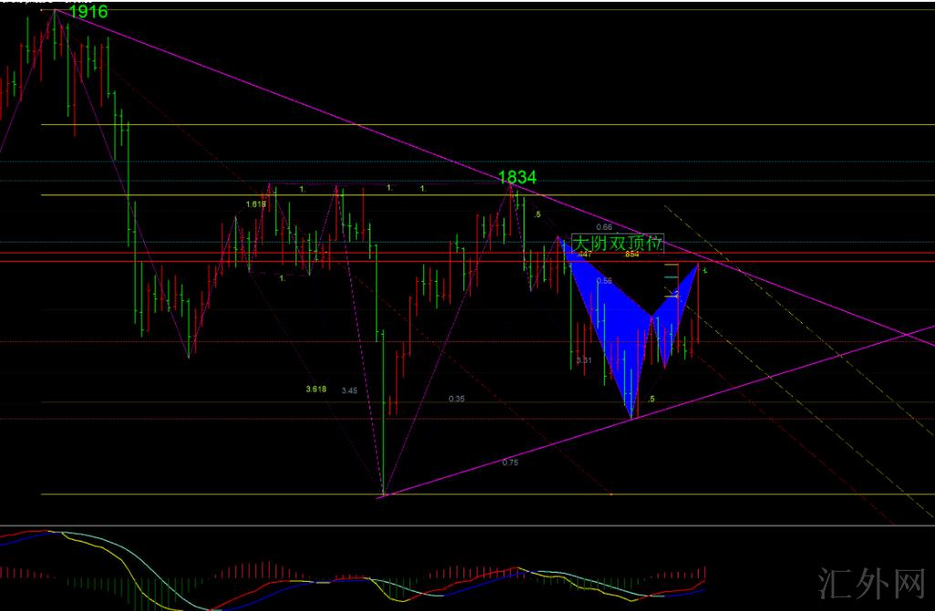Click the .447 ratio label
935x611 pixels.
point(585,254)
